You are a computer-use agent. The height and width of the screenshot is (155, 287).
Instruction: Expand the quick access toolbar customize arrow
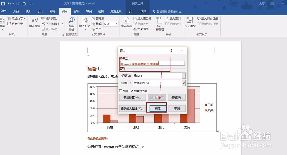[31, 4]
